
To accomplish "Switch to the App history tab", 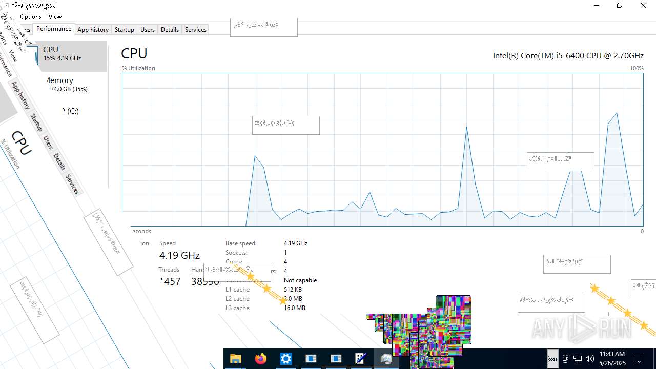I will tap(93, 30).
